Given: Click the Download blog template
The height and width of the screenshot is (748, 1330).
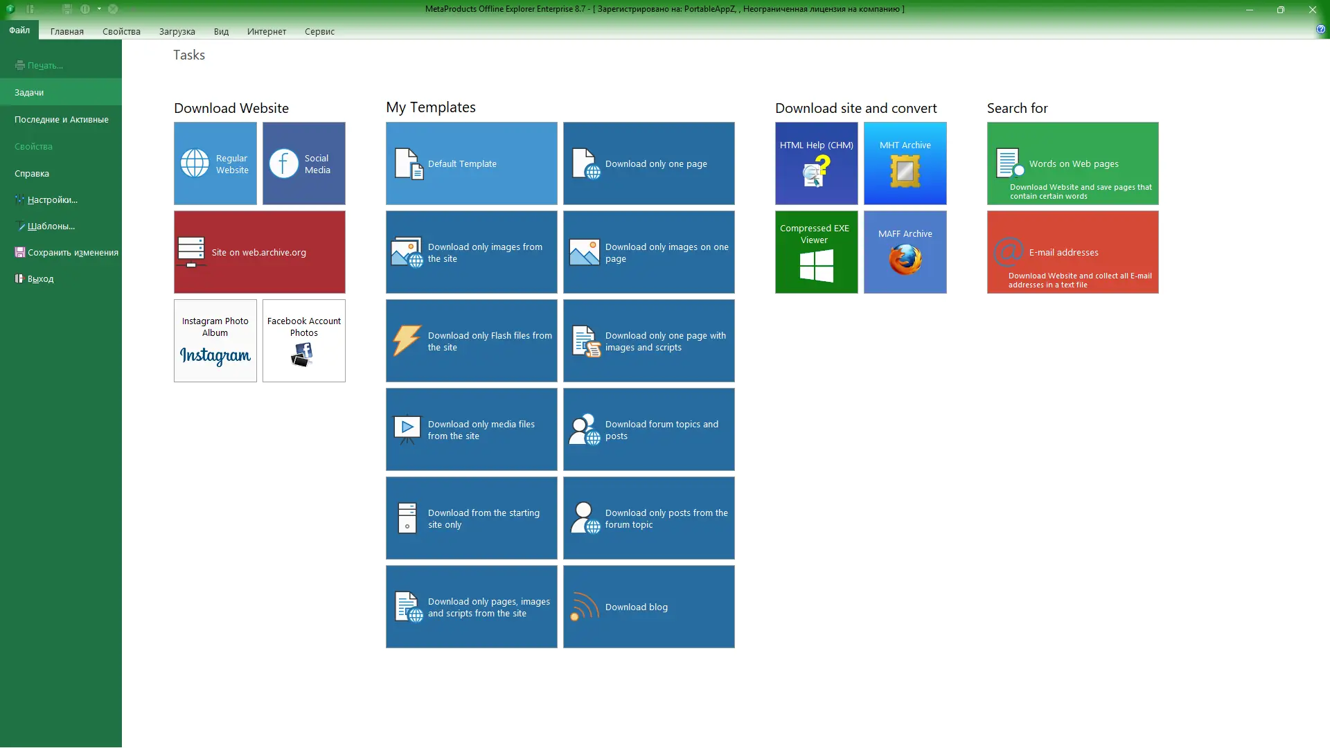Looking at the screenshot, I should [648, 607].
